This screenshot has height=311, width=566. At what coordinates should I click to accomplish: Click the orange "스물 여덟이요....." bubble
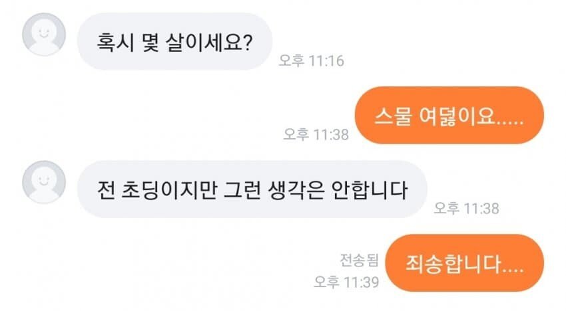pyautogui.click(x=449, y=115)
